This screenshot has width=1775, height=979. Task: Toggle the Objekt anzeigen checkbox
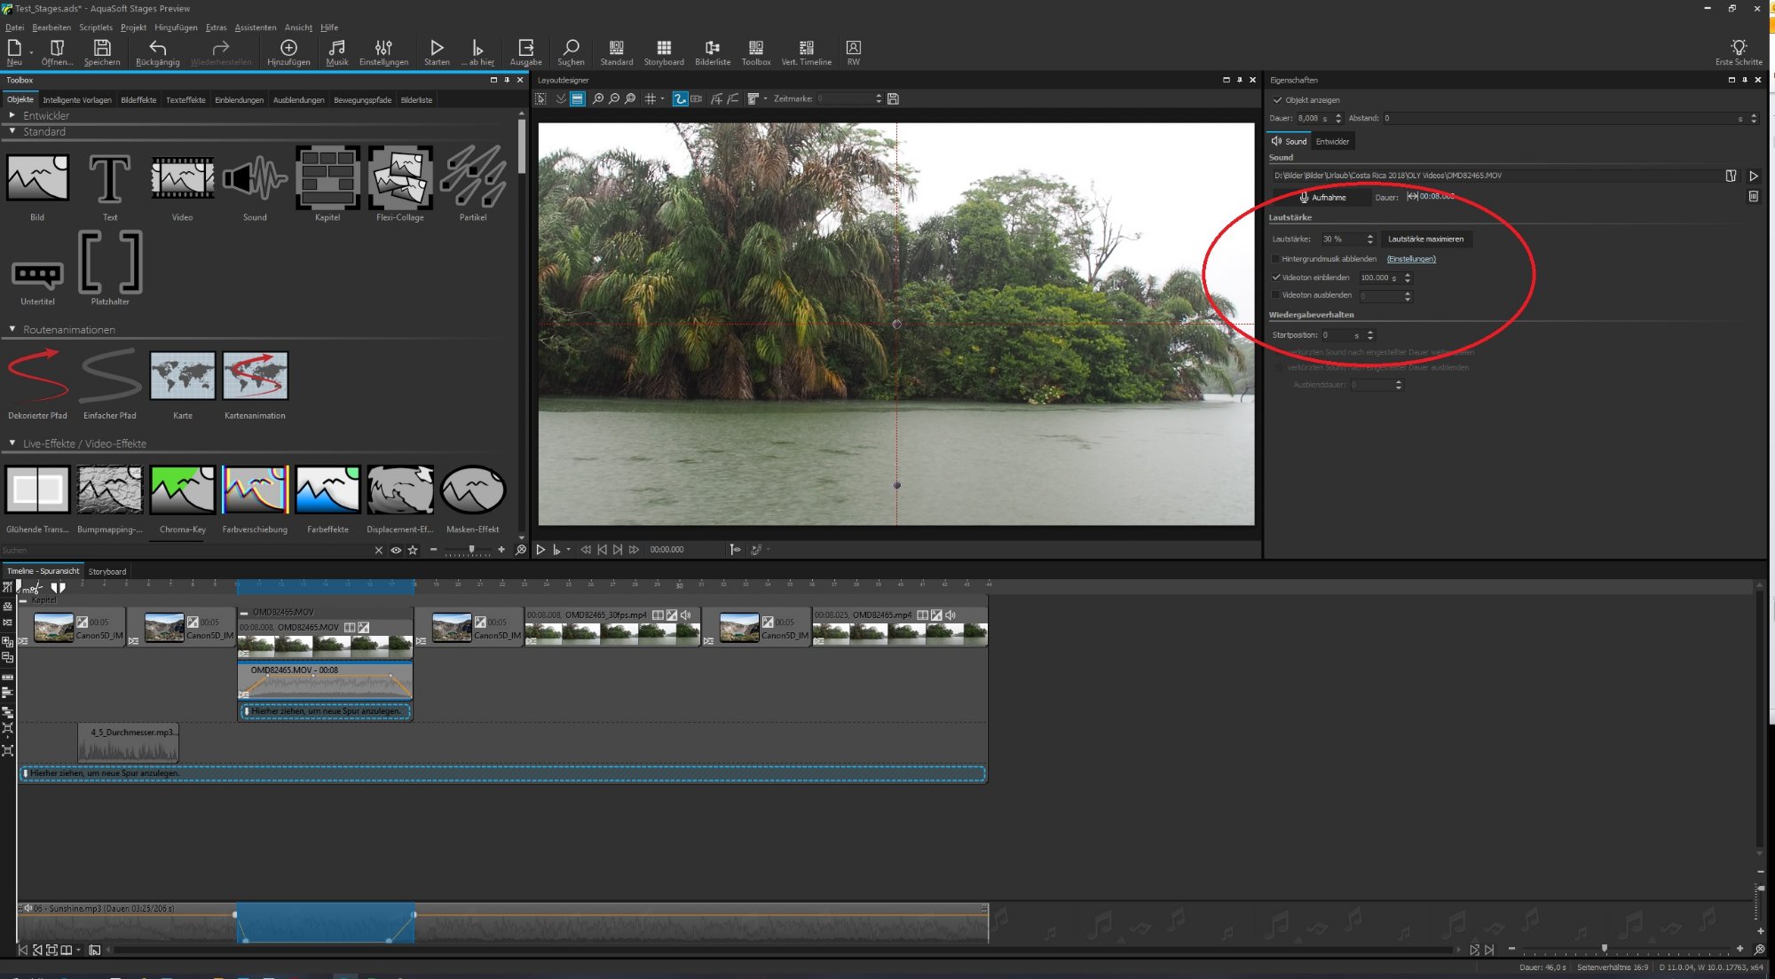pyautogui.click(x=1277, y=100)
